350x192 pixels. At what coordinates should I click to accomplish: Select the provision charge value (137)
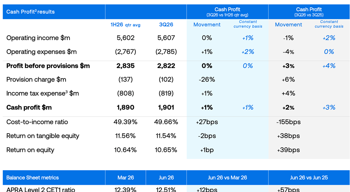[x=125, y=80]
